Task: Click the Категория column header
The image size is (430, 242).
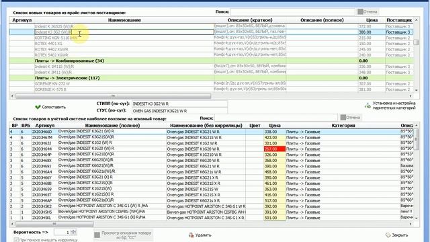Action: pos(343,126)
